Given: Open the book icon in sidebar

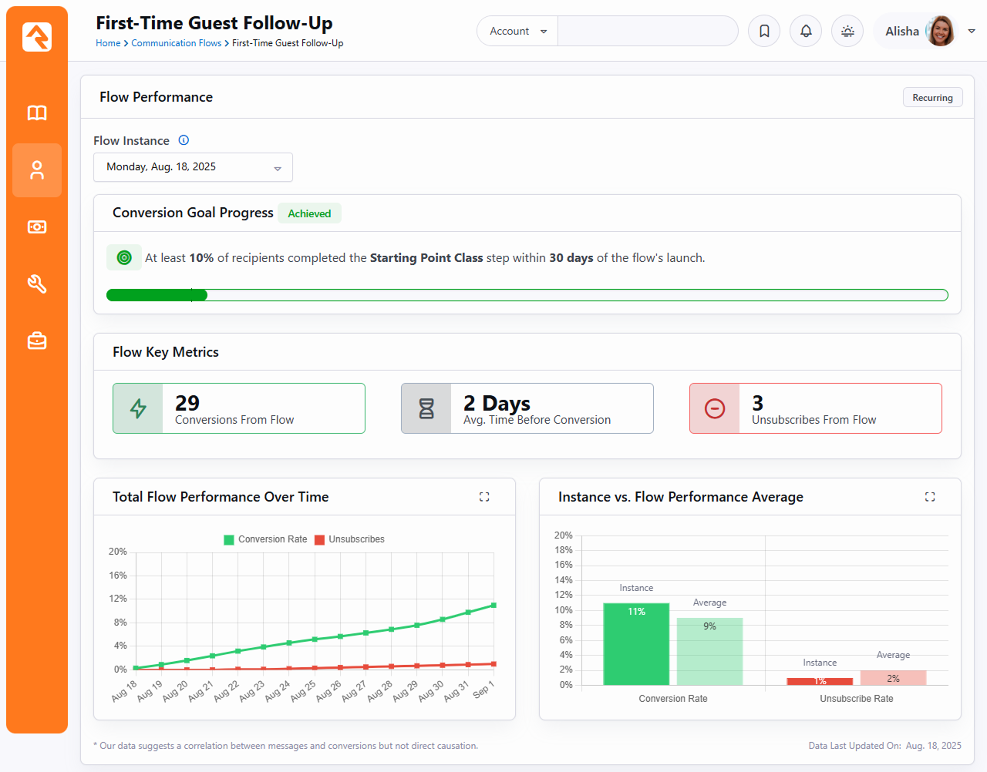Looking at the screenshot, I should tap(37, 113).
